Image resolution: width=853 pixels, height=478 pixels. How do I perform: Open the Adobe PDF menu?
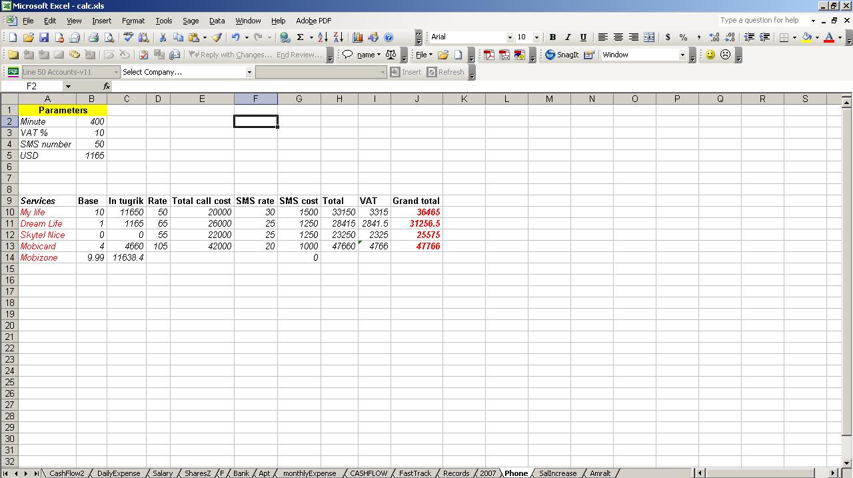tap(313, 21)
